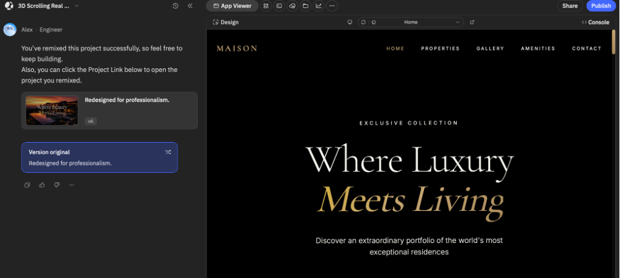
Task: Click the blue Publish button
Action: coord(601,6)
